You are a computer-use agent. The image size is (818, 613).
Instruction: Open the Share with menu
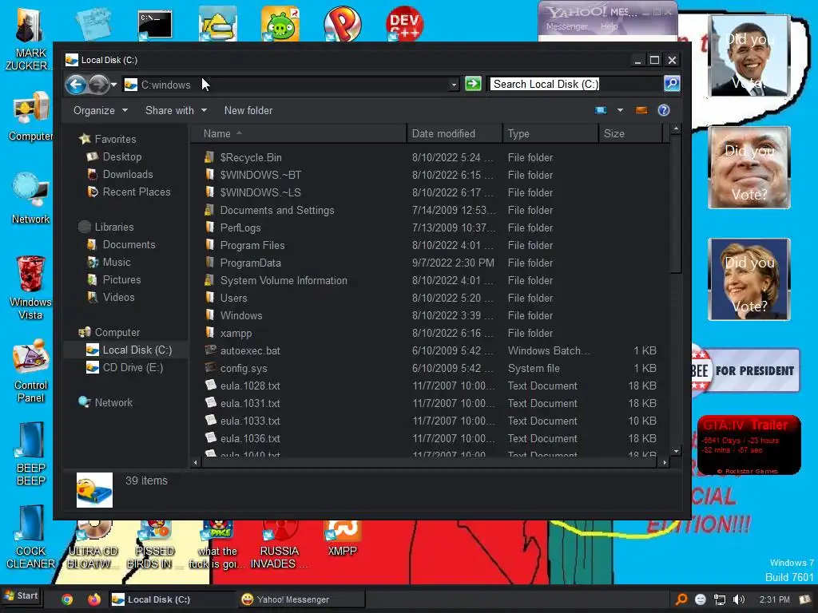(x=176, y=110)
